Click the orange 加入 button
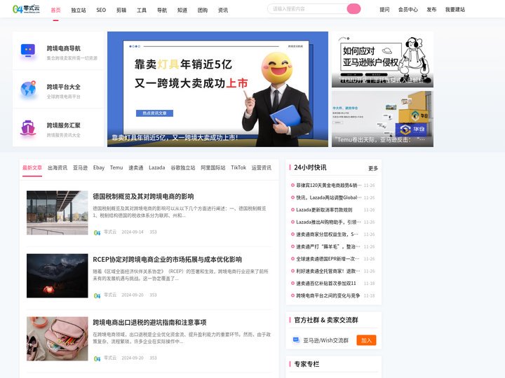Image resolution: width=505 pixels, height=378 pixels. pos(366,340)
